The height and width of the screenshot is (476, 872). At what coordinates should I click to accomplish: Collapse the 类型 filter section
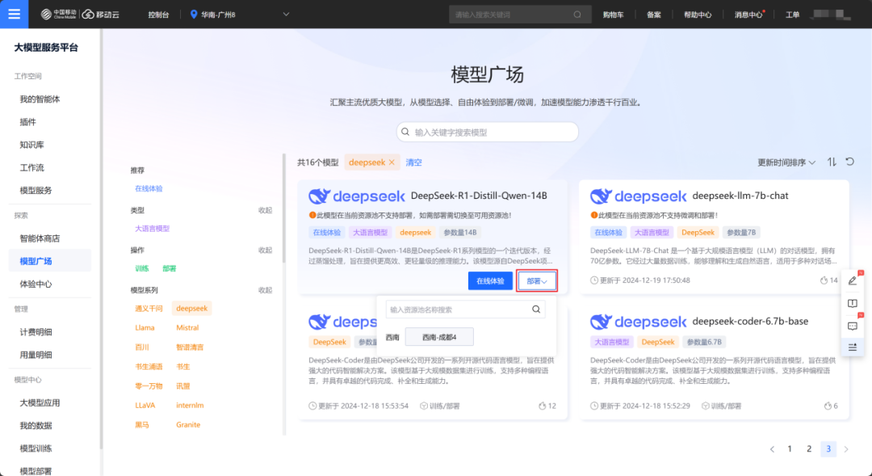click(266, 210)
